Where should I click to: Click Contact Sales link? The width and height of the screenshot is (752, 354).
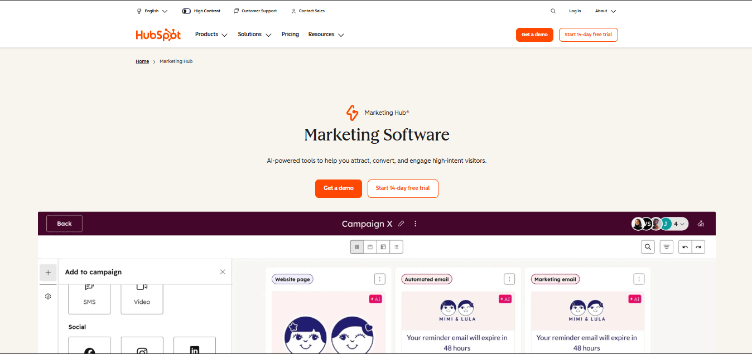click(308, 11)
